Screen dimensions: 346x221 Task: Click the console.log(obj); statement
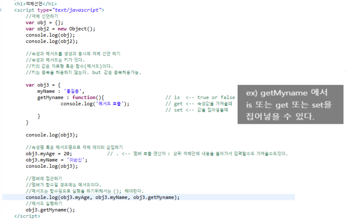50,35
